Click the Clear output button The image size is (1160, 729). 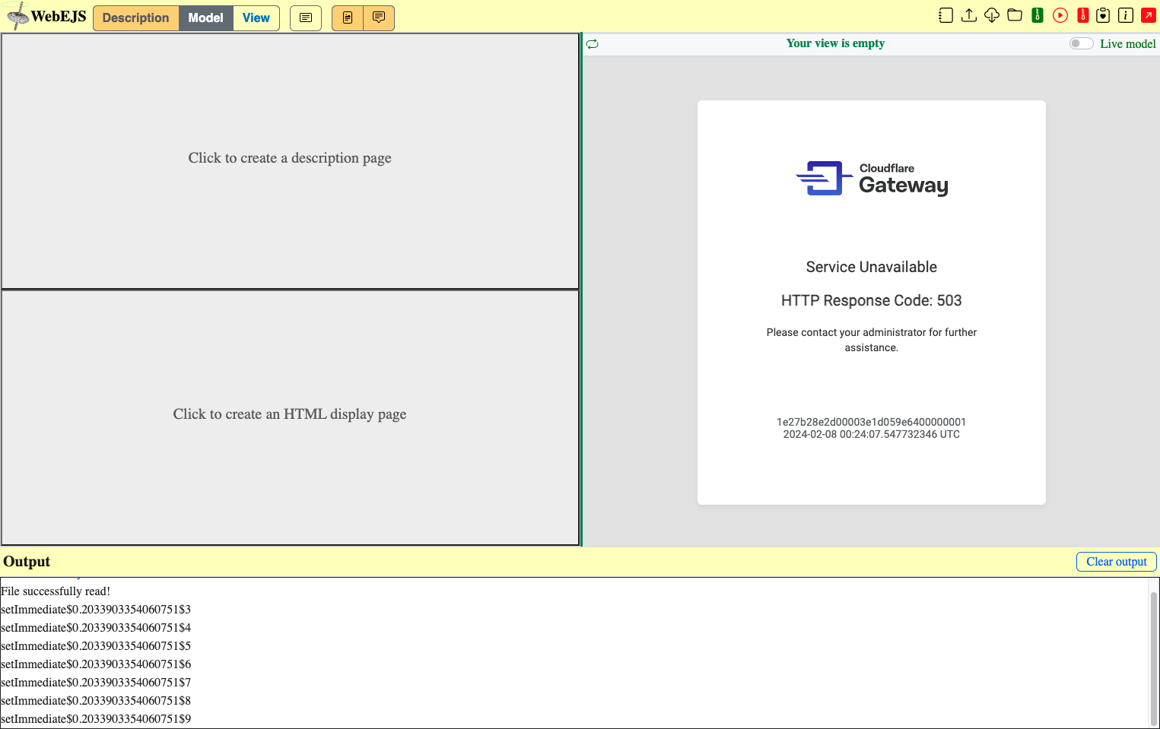pyautogui.click(x=1116, y=562)
